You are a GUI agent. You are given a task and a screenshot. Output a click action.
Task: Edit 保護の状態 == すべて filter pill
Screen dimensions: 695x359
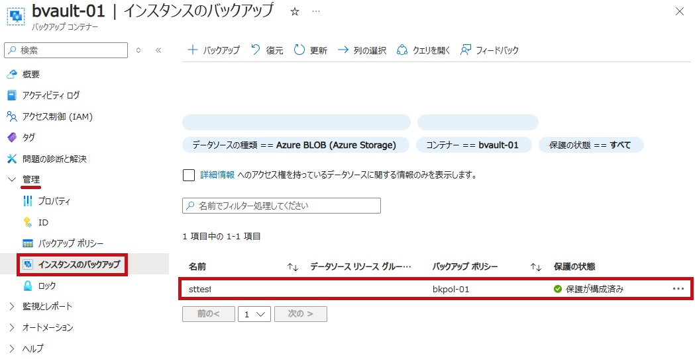click(591, 145)
